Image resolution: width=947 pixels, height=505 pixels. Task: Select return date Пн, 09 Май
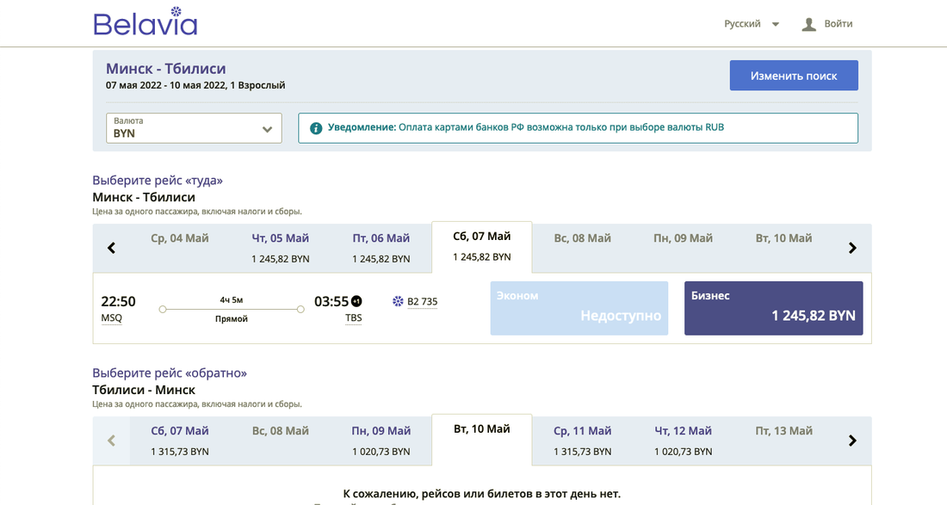click(381, 440)
